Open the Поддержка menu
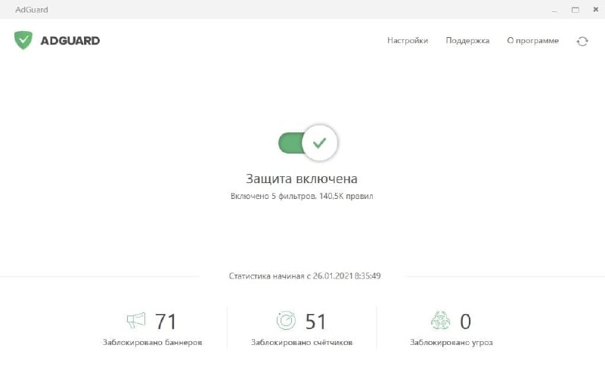 pyautogui.click(x=467, y=41)
